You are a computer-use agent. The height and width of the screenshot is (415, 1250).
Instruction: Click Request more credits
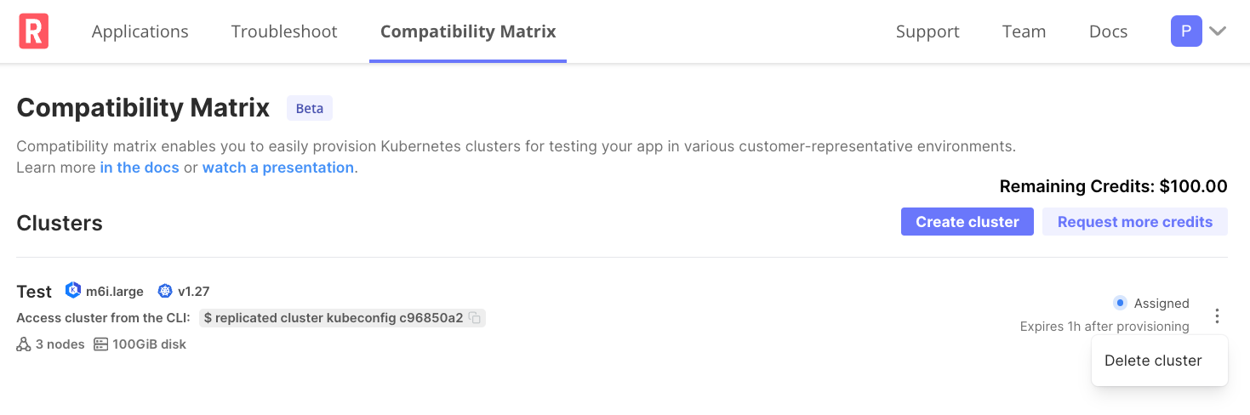click(1134, 222)
